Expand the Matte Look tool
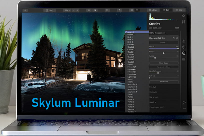This screenshot has height=136, width=204. [154, 97]
